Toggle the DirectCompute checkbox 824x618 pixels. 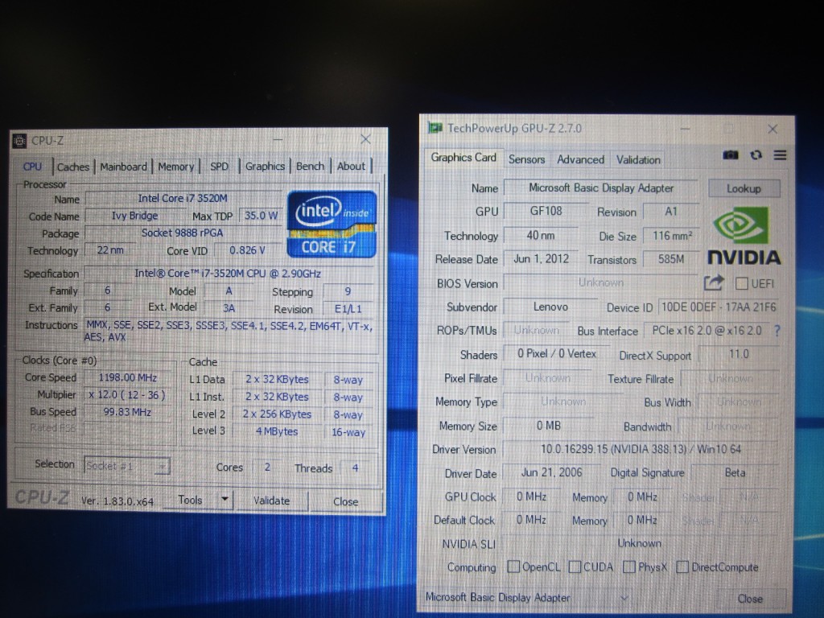[682, 566]
